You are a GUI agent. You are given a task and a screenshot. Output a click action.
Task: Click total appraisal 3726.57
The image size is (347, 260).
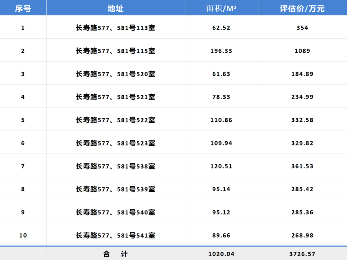pyautogui.click(x=302, y=254)
